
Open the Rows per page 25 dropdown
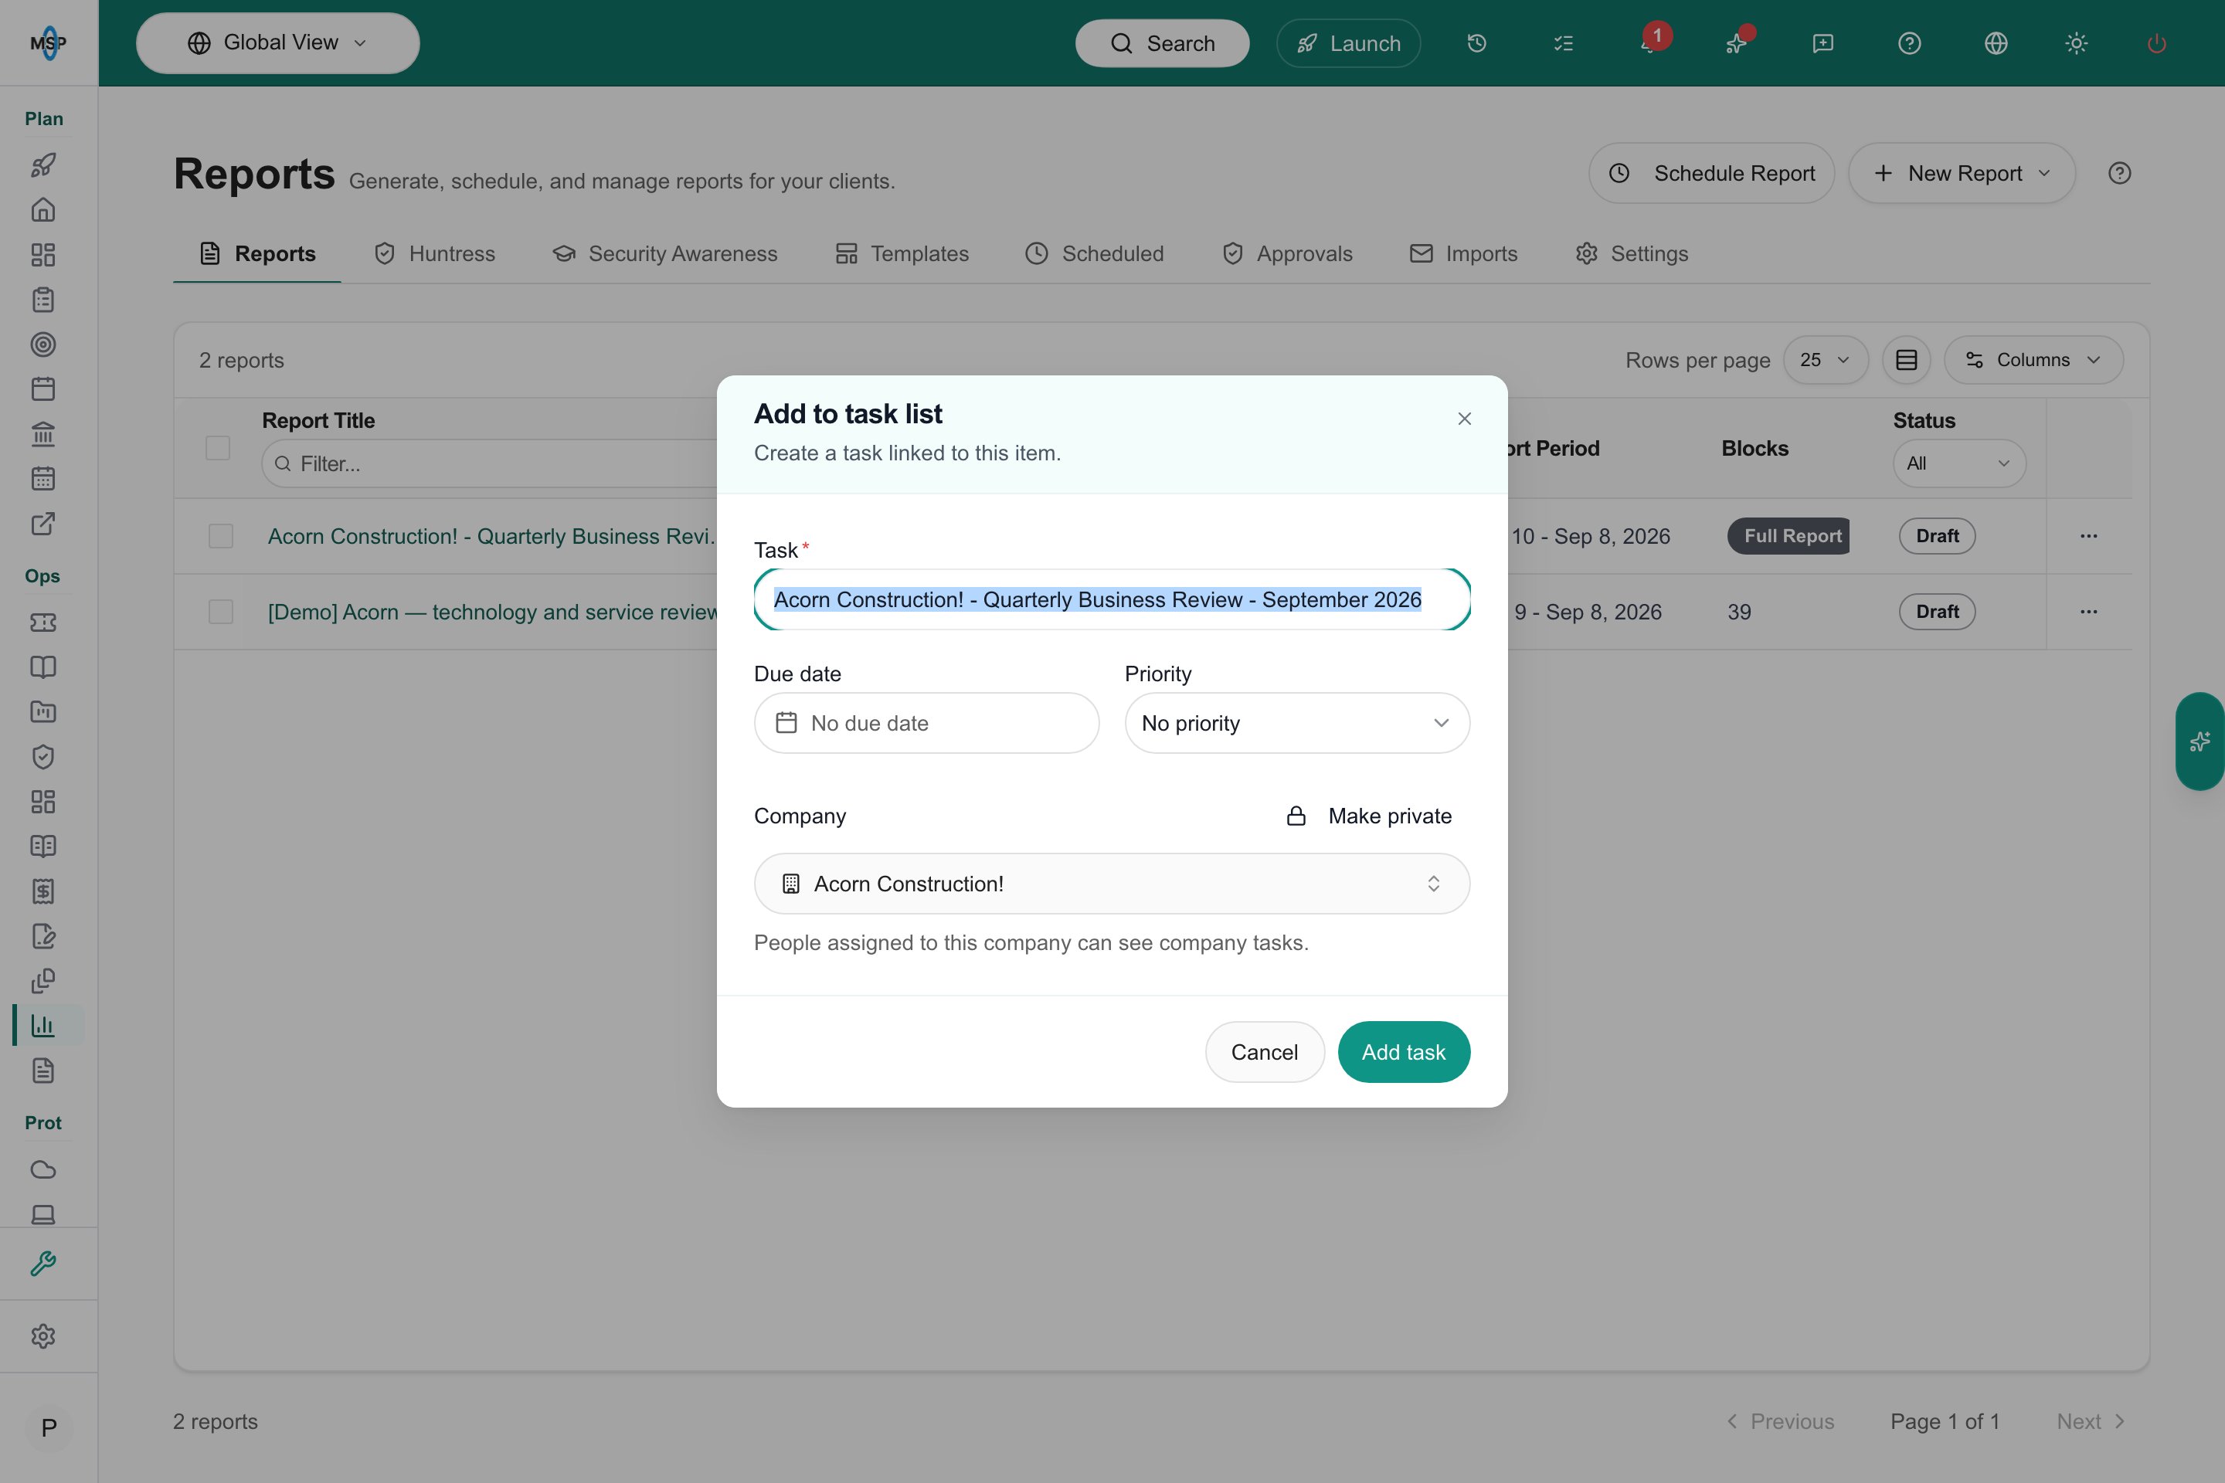click(x=1825, y=361)
